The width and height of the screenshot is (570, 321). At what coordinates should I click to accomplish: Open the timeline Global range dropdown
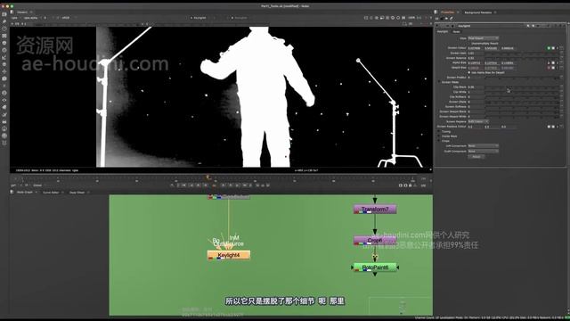click(38, 185)
